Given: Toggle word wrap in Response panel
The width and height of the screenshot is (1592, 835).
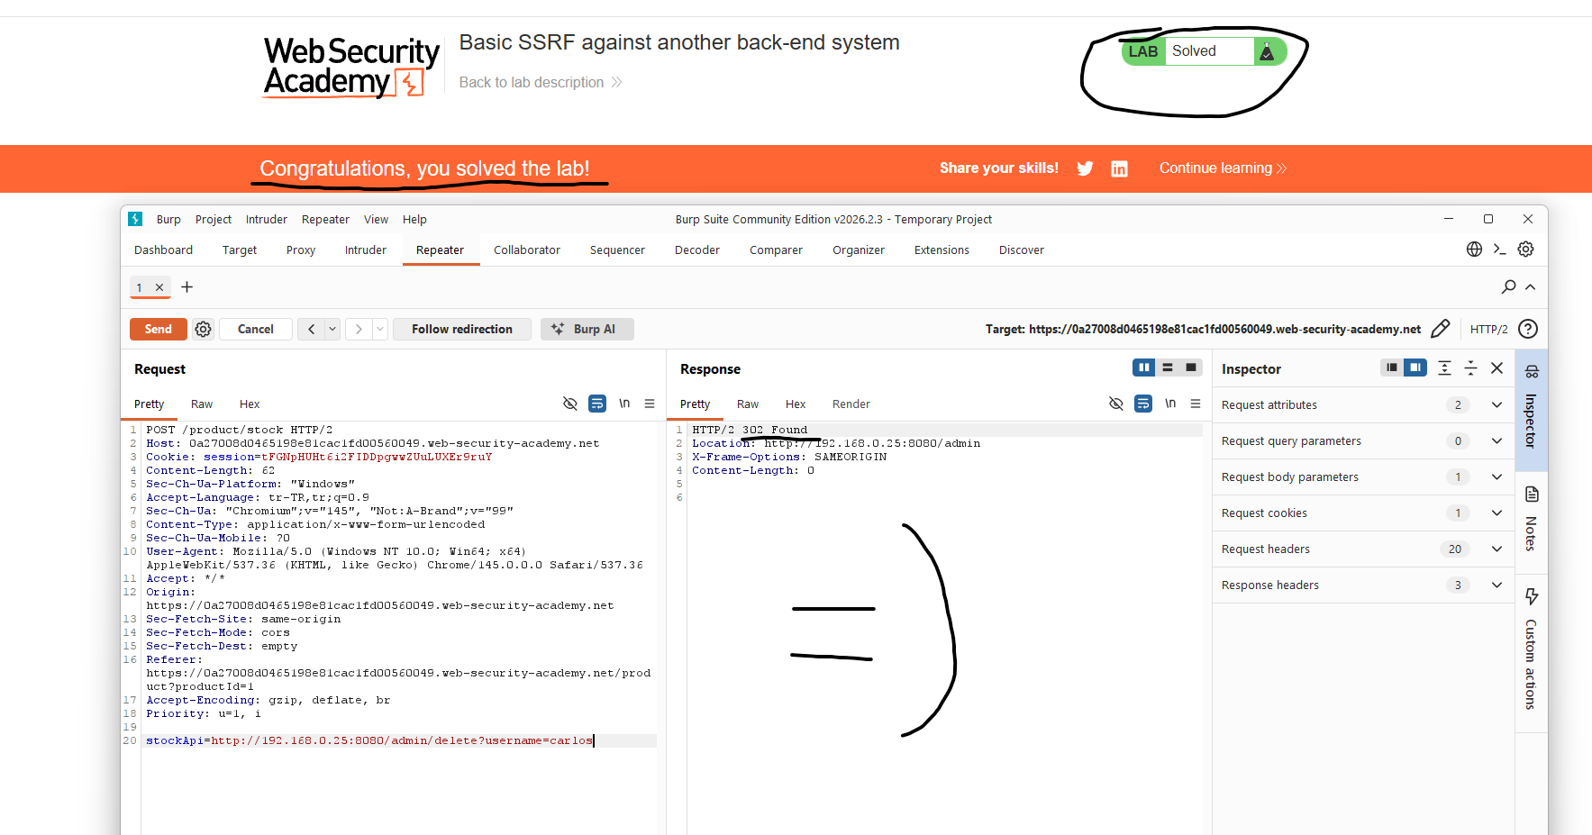Looking at the screenshot, I should pos(1143,404).
